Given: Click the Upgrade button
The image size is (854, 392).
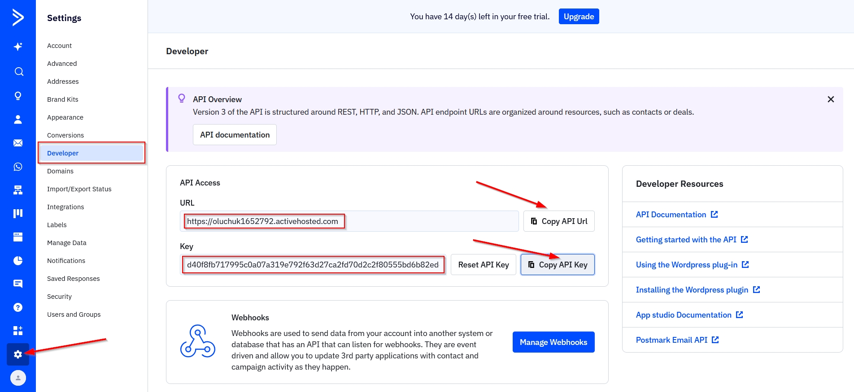Looking at the screenshot, I should (579, 17).
